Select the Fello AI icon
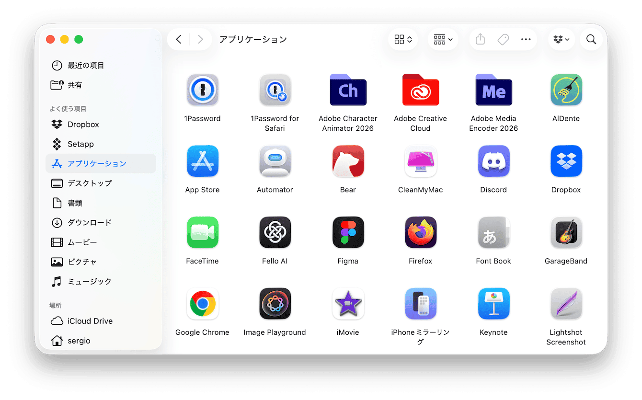Viewport: 642px width, 400px height. coord(275,232)
